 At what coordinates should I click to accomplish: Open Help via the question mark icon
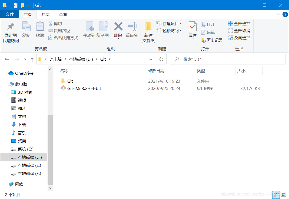point(285,14)
